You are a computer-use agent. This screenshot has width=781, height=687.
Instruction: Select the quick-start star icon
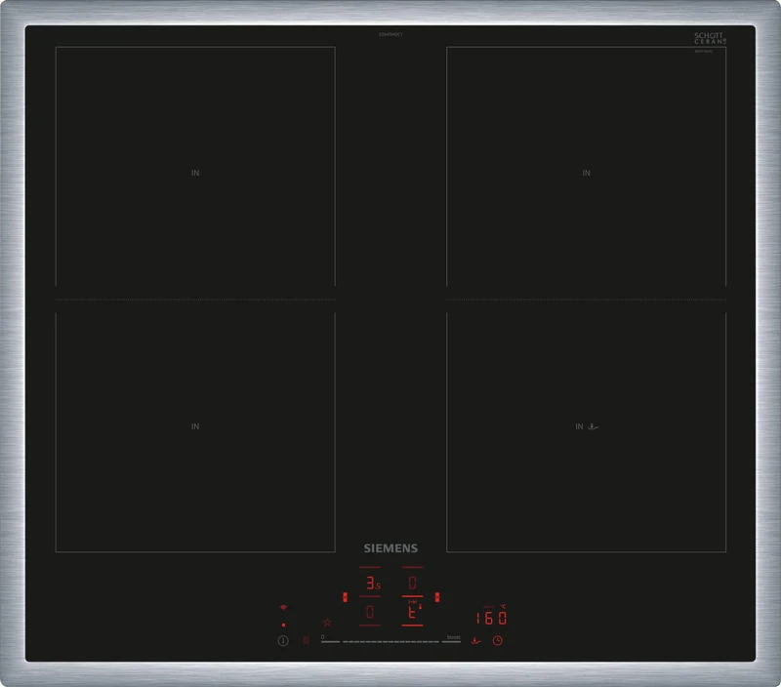(327, 622)
